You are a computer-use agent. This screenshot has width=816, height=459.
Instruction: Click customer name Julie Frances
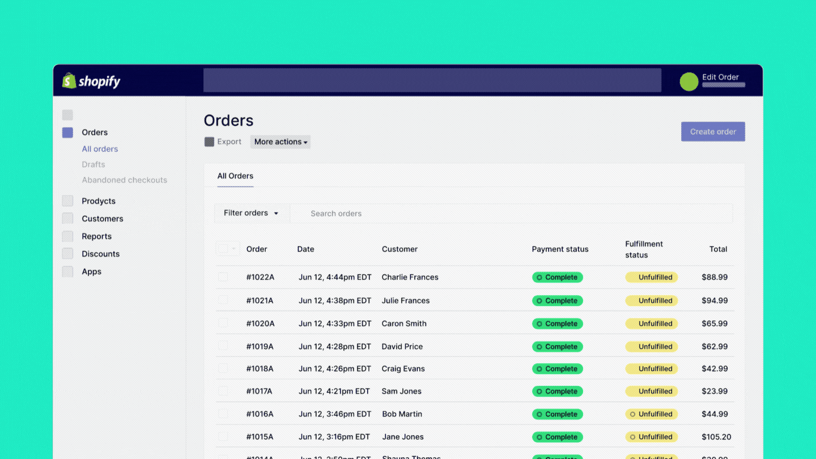[406, 300]
